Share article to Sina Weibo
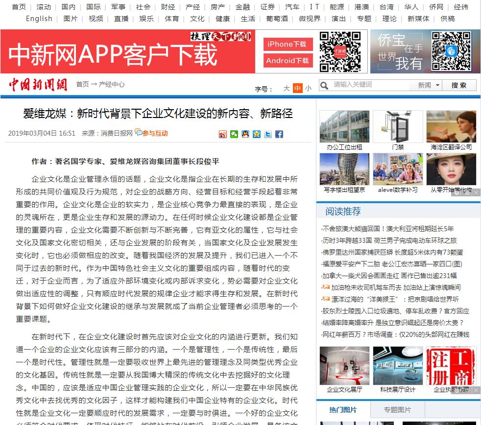The image size is (481, 425). 223,134
